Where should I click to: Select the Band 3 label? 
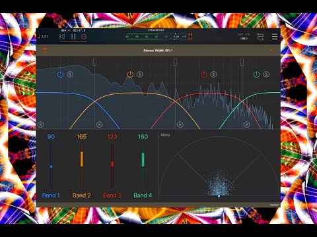pos(112,196)
